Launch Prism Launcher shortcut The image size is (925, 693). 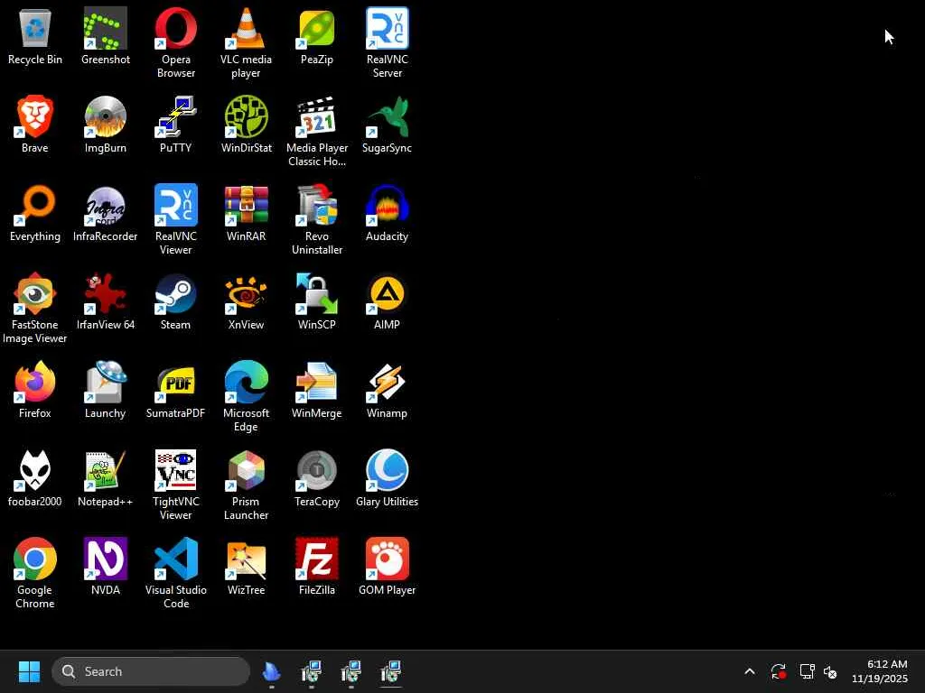tap(246, 485)
